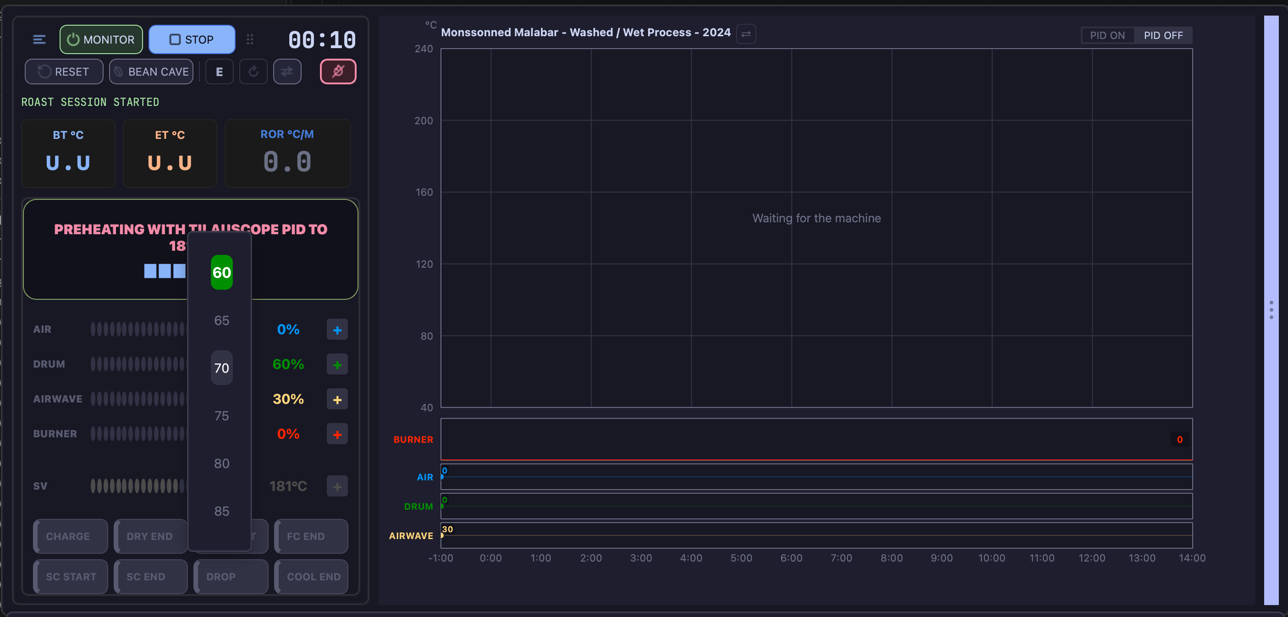This screenshot has width=1288, height=617.
Task: Mark the SC END event
Action: 150,577
